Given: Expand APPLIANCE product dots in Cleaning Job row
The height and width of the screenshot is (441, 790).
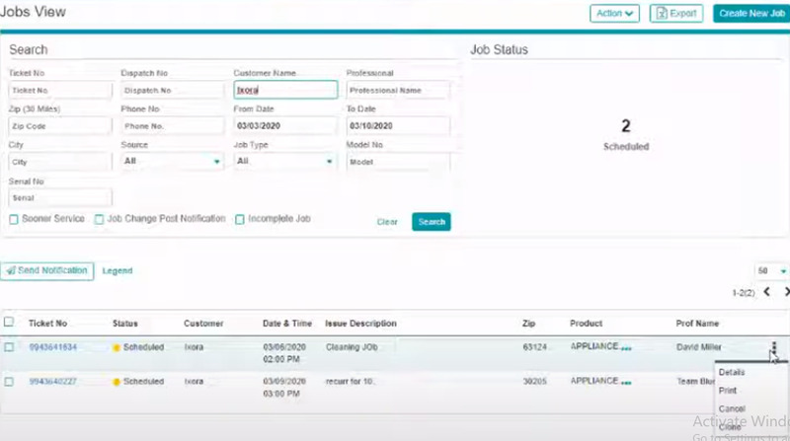Looking at the screenshot, I should coord(626,348).
